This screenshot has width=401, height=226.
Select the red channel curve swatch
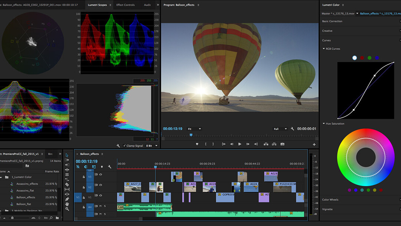(362, 58)
